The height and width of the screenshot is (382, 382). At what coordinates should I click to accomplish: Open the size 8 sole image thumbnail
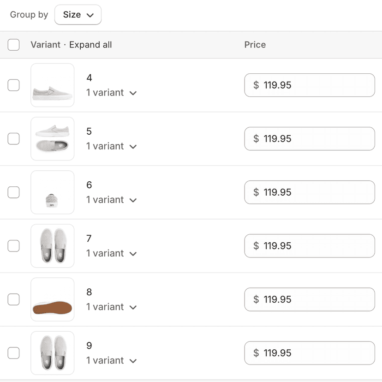click(53, 299)
